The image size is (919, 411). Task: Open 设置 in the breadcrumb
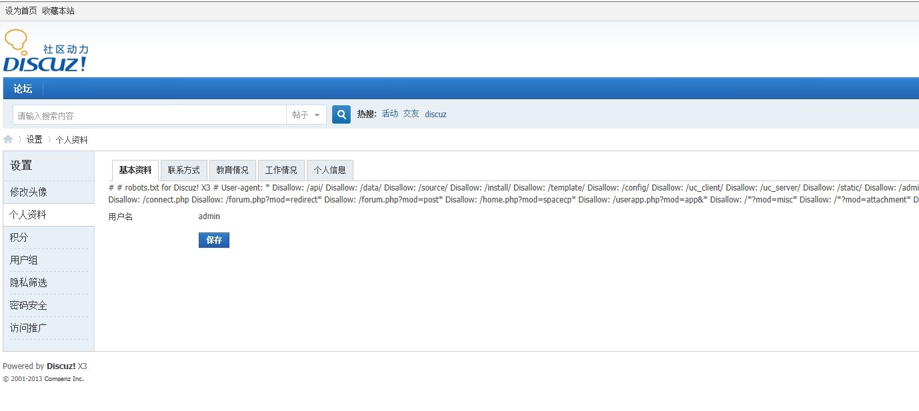pos(34,140)
